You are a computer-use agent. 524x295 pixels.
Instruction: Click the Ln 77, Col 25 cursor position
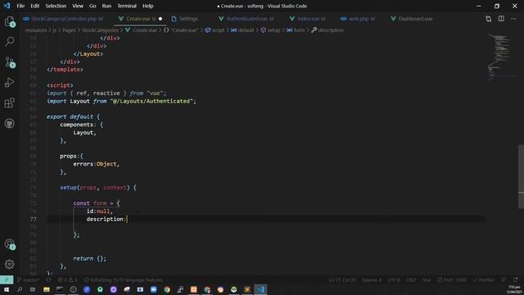[342, 279]
